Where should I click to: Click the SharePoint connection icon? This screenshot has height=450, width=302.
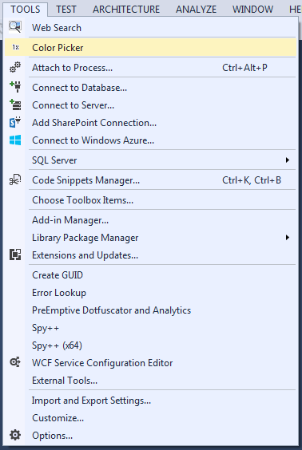15,122
